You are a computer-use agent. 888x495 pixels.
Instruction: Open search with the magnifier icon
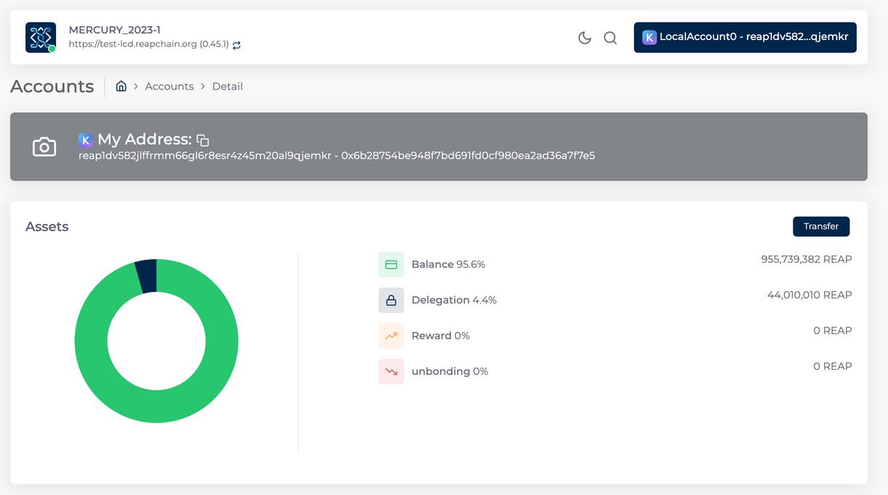610,38
